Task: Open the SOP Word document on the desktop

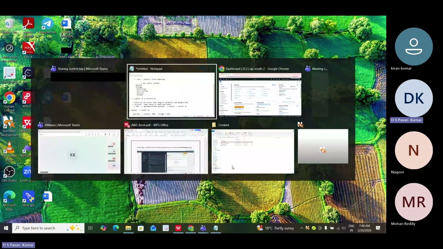Action: coord(47,199)
